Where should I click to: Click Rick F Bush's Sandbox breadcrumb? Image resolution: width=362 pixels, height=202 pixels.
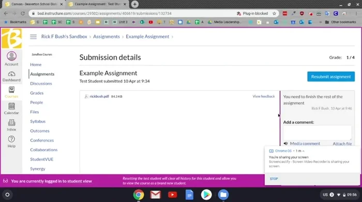pyautogui.click(x=64, y=37)
